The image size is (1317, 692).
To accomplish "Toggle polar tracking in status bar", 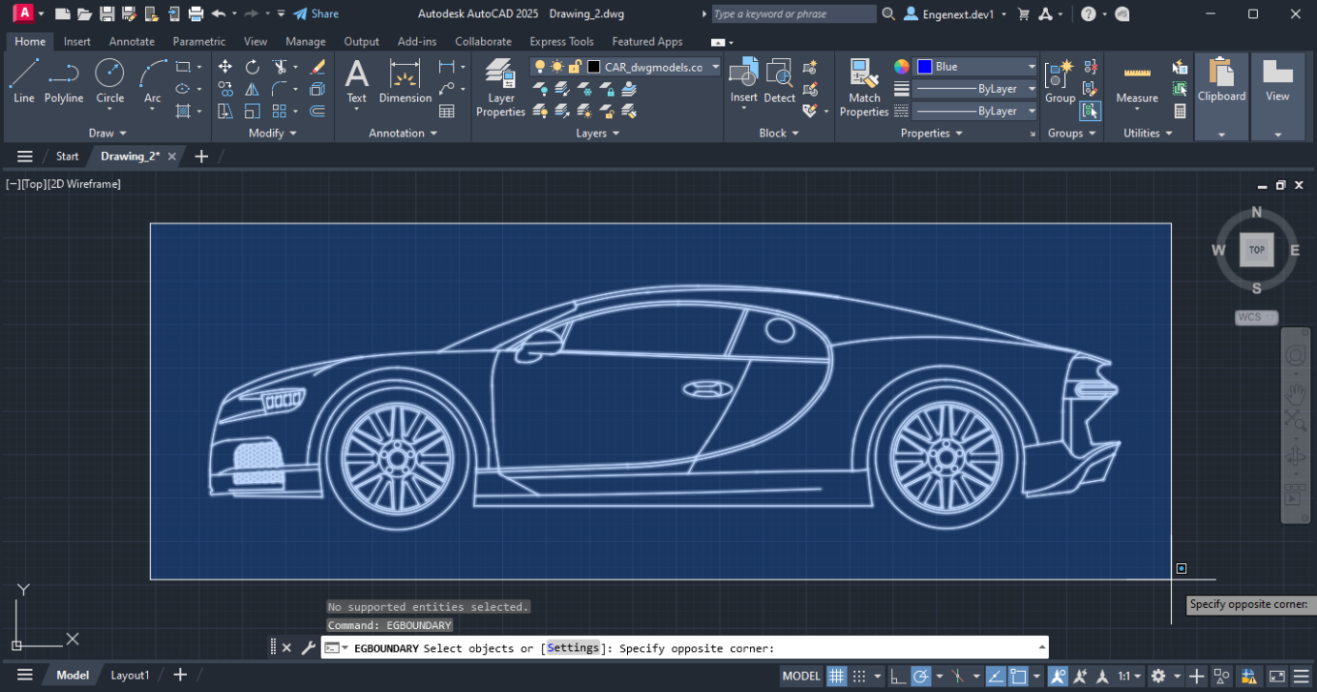I will pos(921,676).
